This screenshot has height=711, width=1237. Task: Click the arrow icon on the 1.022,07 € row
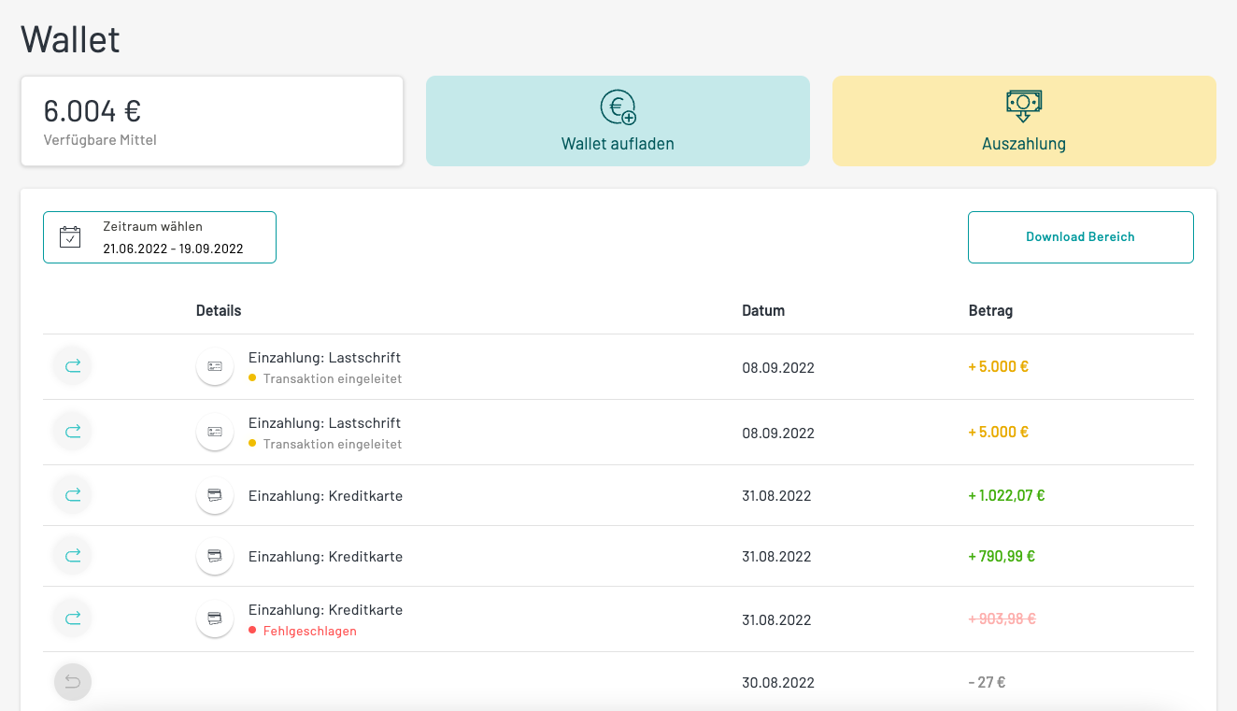point(73,495)
